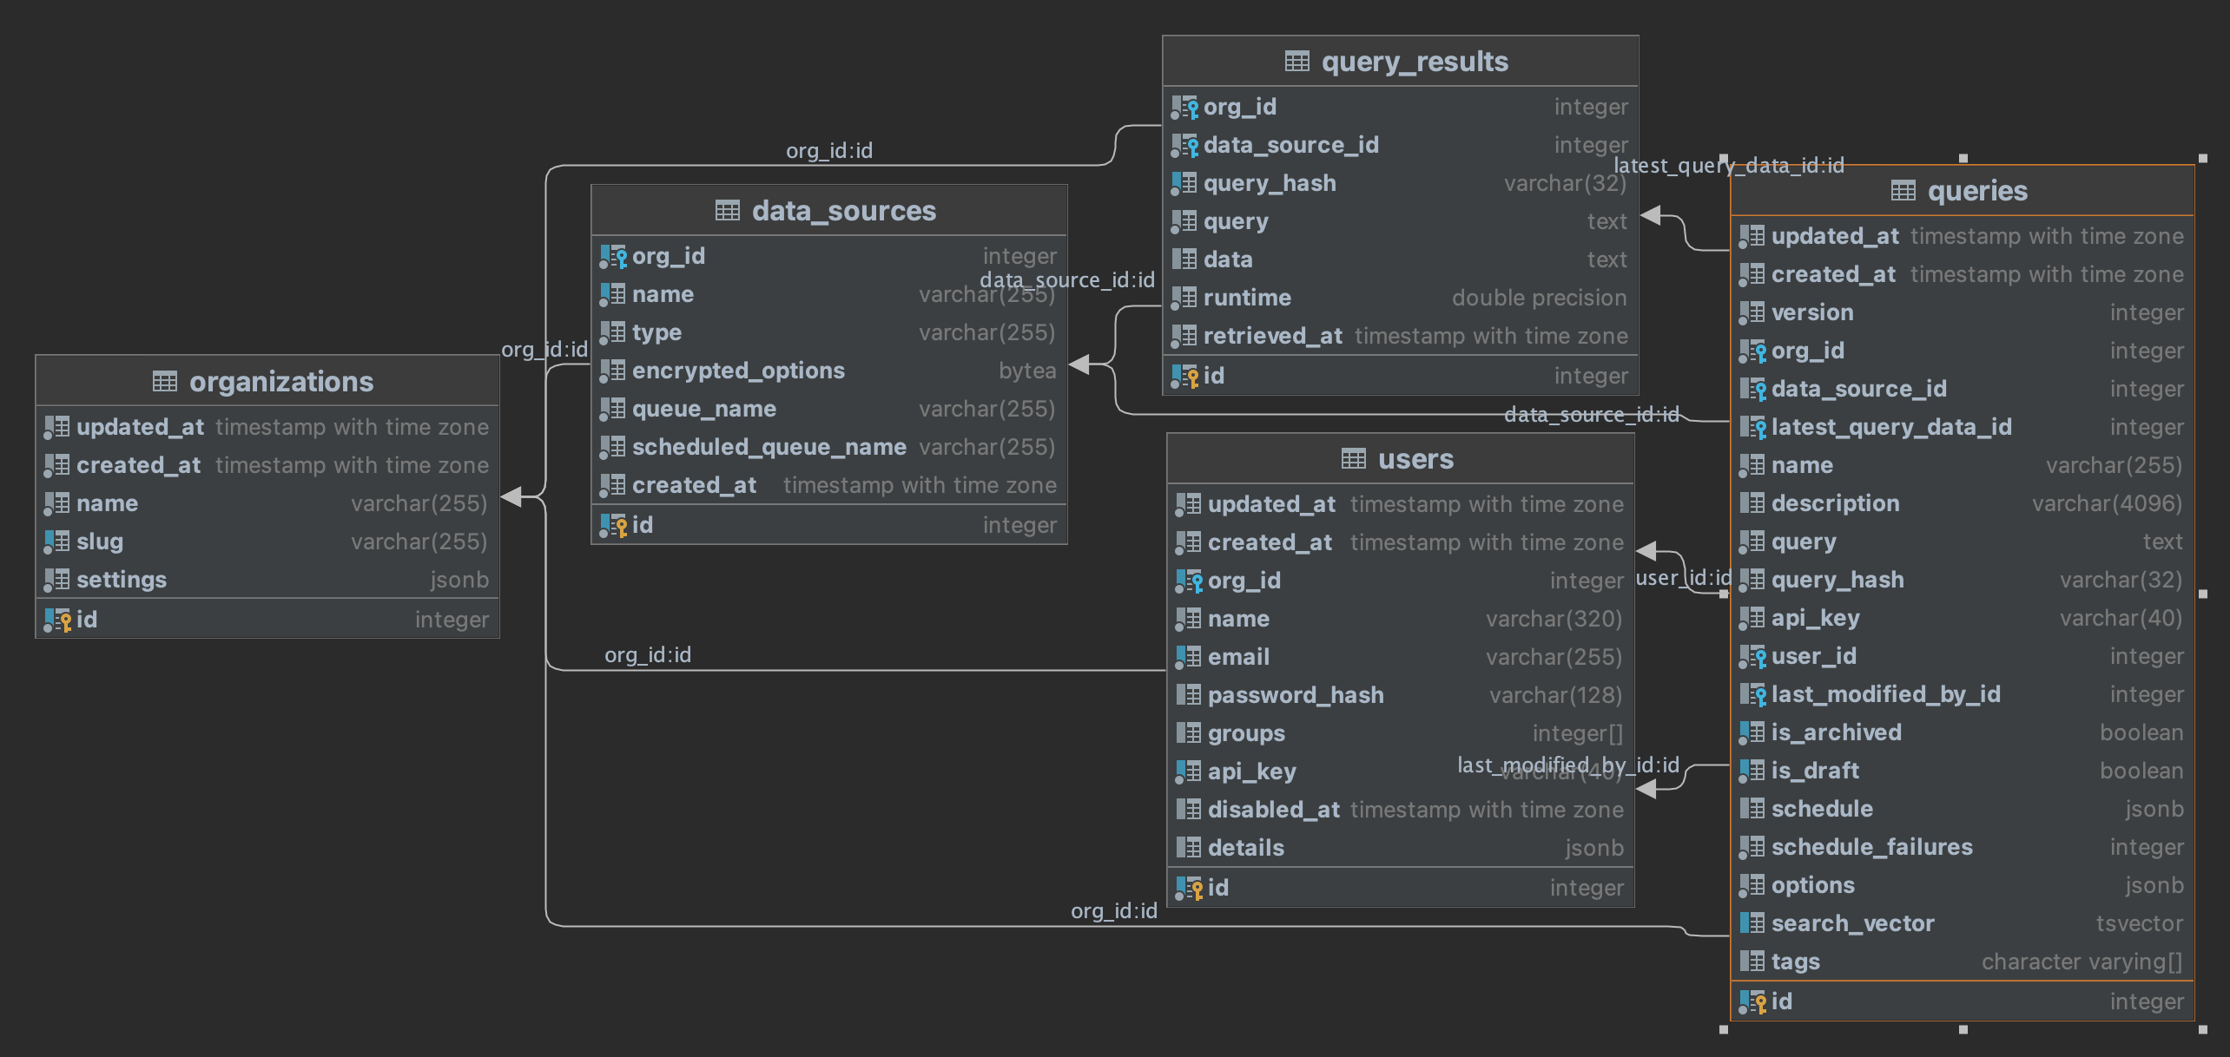
Task: Click the foreign key icon on latest_query_data_id
Action: coord(1756,427)
